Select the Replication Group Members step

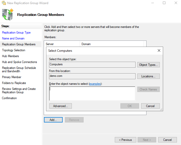19,44
